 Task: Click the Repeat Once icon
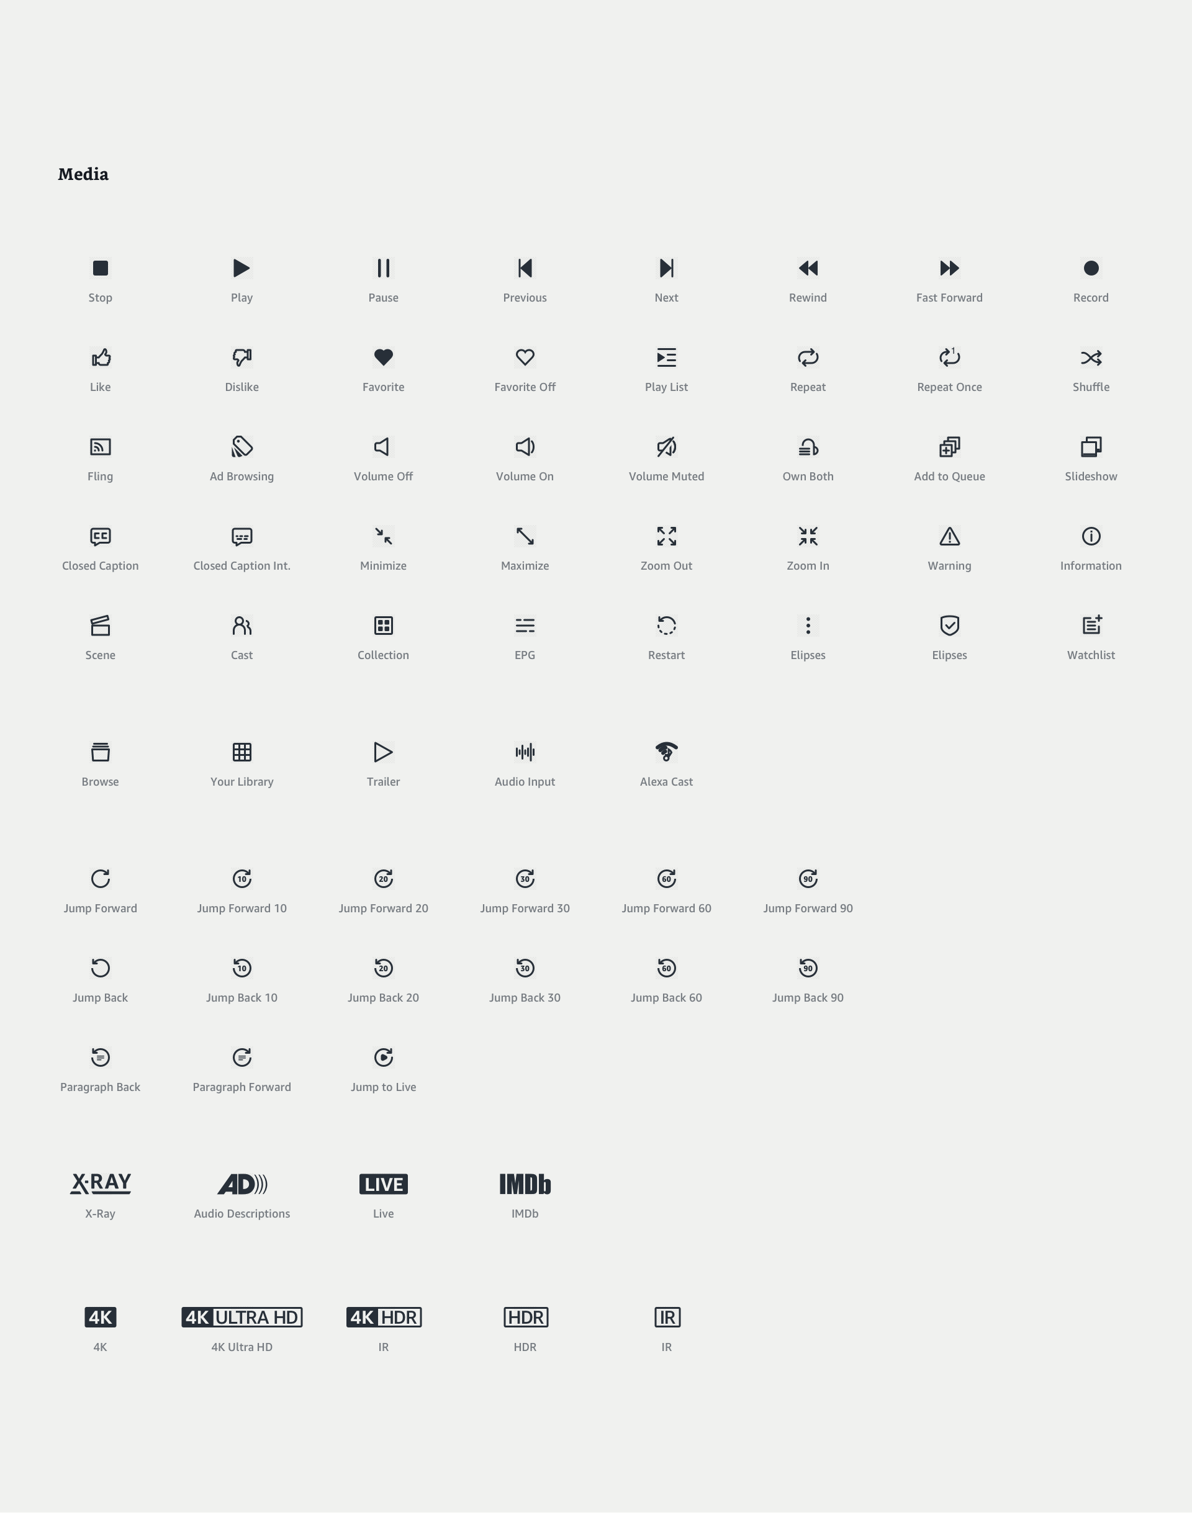949,357
